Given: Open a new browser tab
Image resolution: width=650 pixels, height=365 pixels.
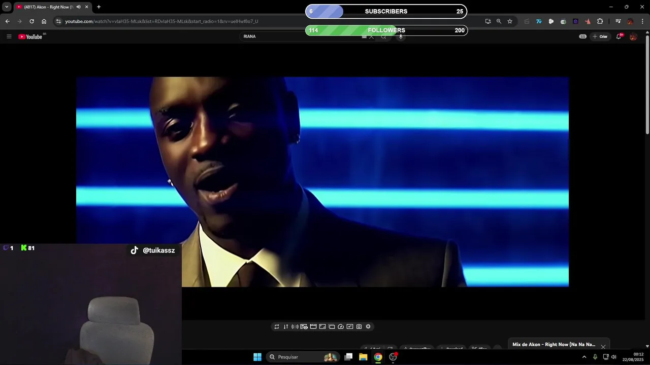Looking at the screenshot, I should point(99,7).
